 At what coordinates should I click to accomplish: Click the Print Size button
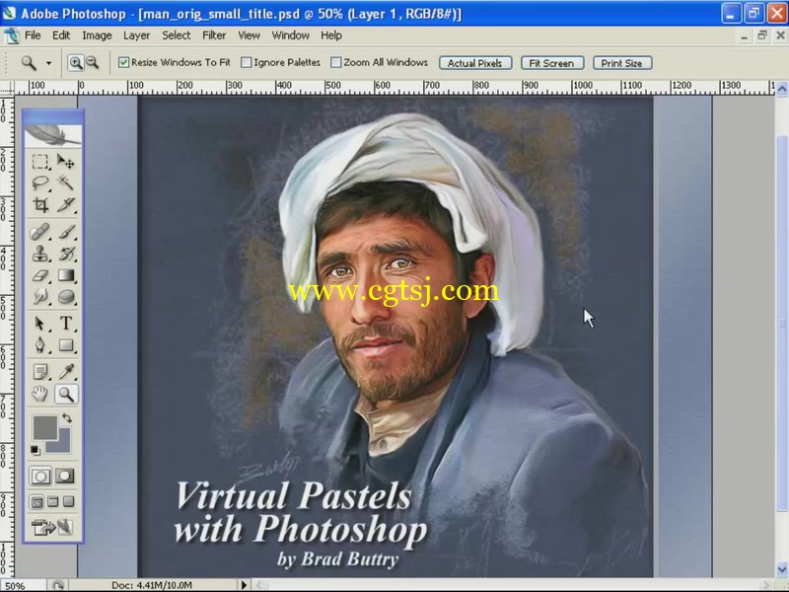[622, 63]
